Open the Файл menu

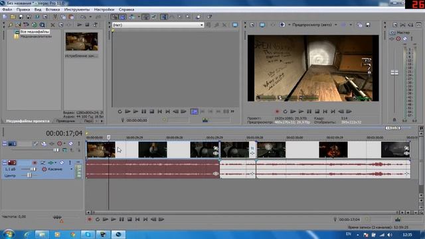[x=7, y=9]
